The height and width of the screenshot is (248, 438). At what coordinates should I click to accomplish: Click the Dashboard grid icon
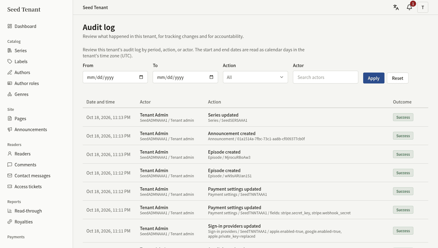point(10,26)
